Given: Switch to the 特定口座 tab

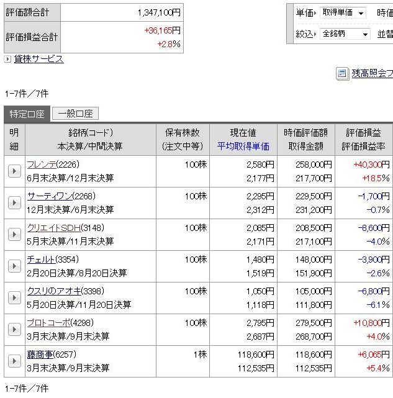Looking at the screenshot, I should pos(27,114).
